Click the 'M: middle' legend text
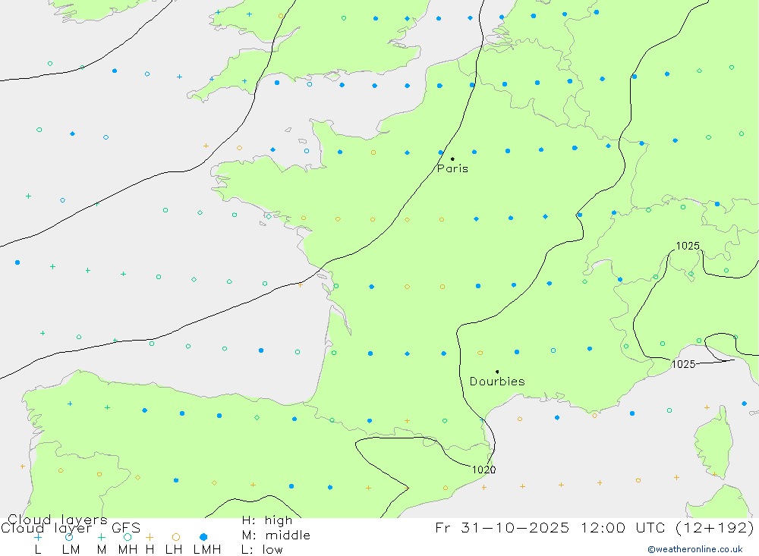Viewport: 759px width, 556px height. click(x=276, y=536)
